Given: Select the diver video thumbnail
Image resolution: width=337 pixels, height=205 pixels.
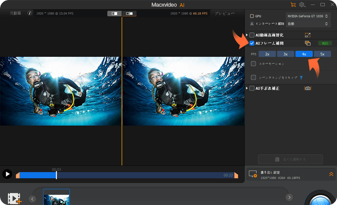Looking at the screenshot, I should click(x=57, y=197).
